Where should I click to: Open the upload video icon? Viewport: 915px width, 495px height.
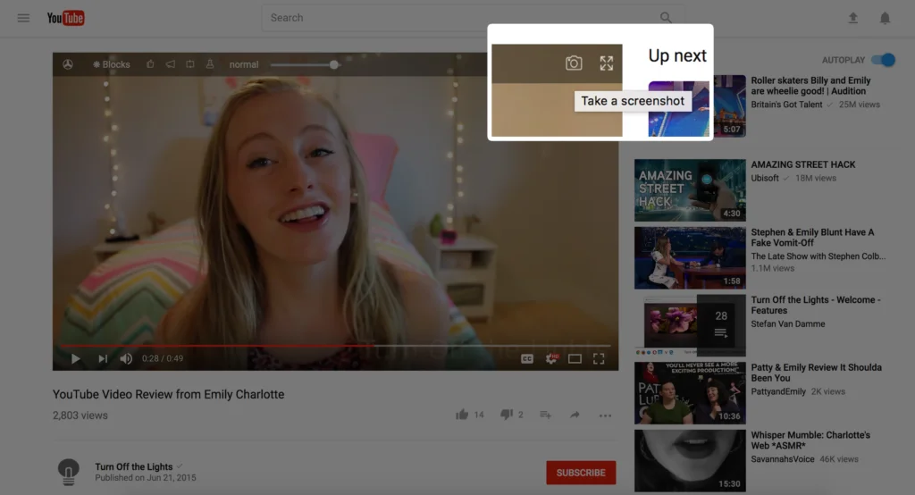(x=853, y=18)
